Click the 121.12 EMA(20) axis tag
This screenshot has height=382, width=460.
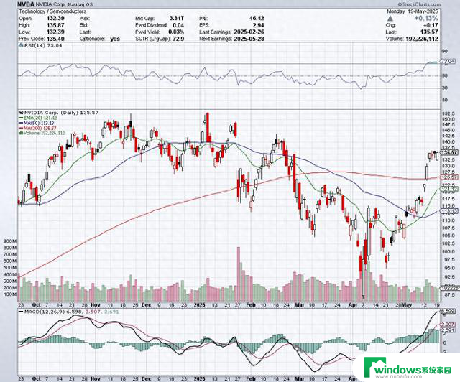(449, 189)
